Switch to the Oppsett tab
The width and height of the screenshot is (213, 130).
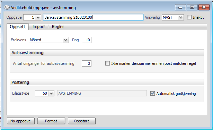click(18, 26)
